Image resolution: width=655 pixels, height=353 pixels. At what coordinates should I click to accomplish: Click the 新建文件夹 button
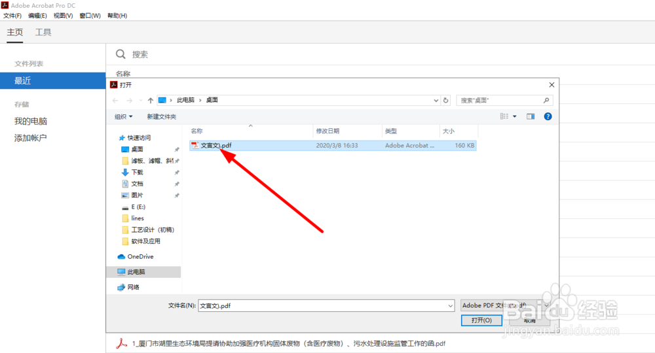pyautogui.click(x=161, y=117)
